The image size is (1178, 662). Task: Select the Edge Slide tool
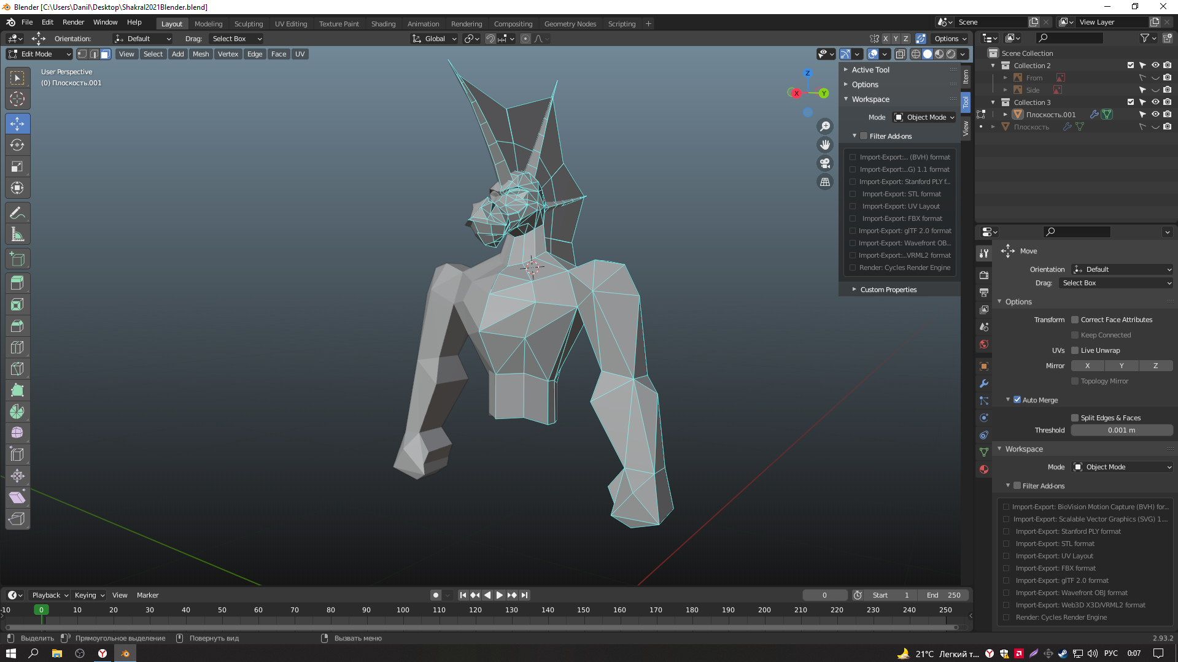[x=17, y=455]
